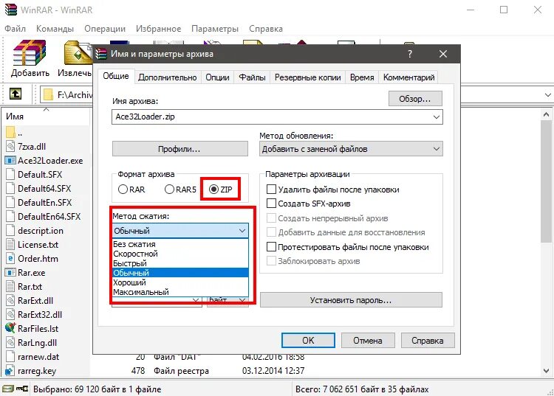Image resolution: width=554 pixels, height=396 pixels.
Task: Choose highlighted 'Обычный' in the list
Action: 180,273
